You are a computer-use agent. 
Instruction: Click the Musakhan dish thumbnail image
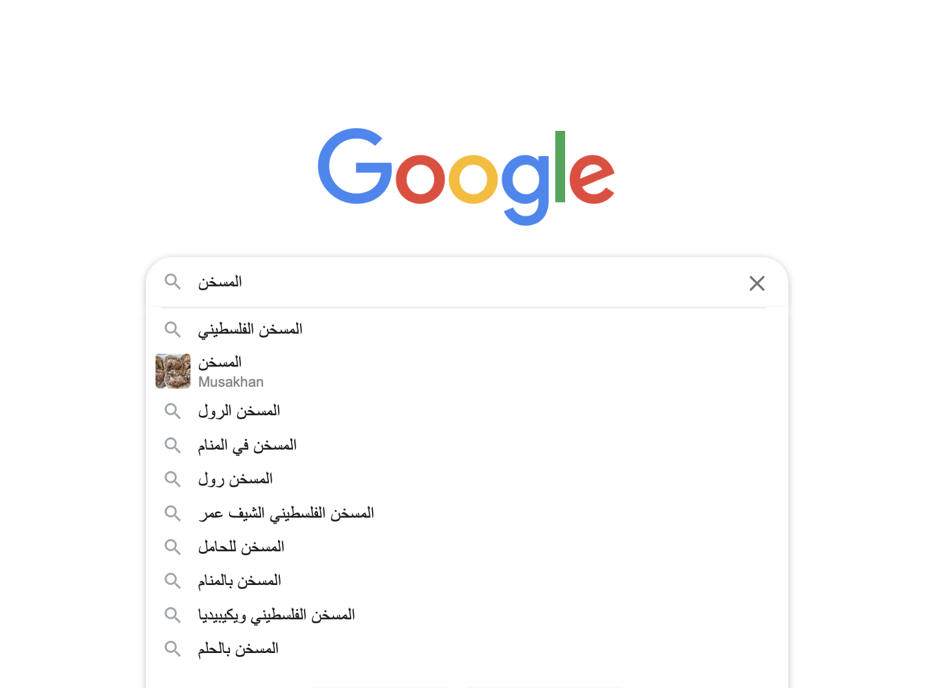click(173, 371)
